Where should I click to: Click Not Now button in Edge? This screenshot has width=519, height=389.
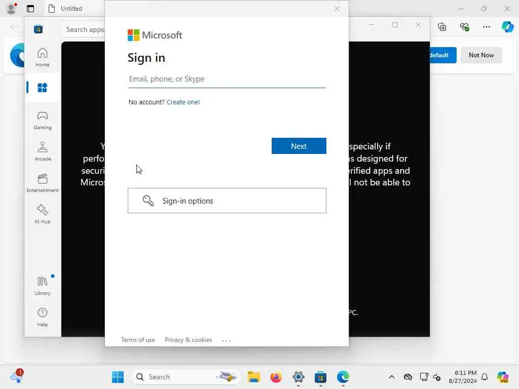(x=481, y=55)
